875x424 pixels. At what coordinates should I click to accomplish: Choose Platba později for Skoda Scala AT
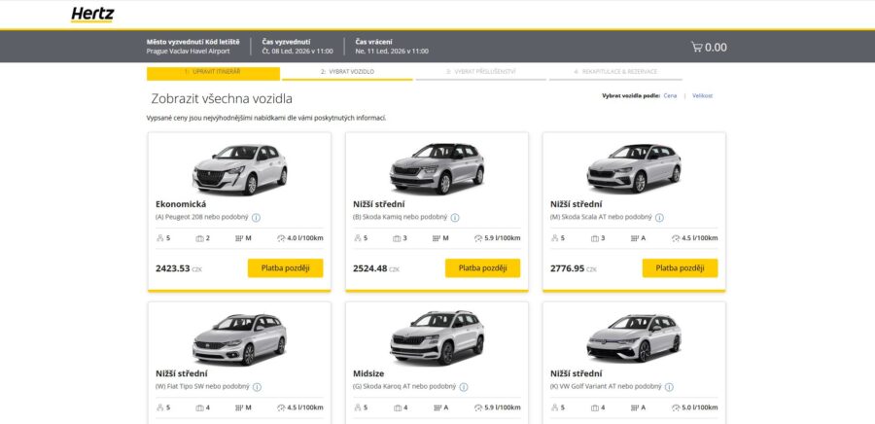680,268
